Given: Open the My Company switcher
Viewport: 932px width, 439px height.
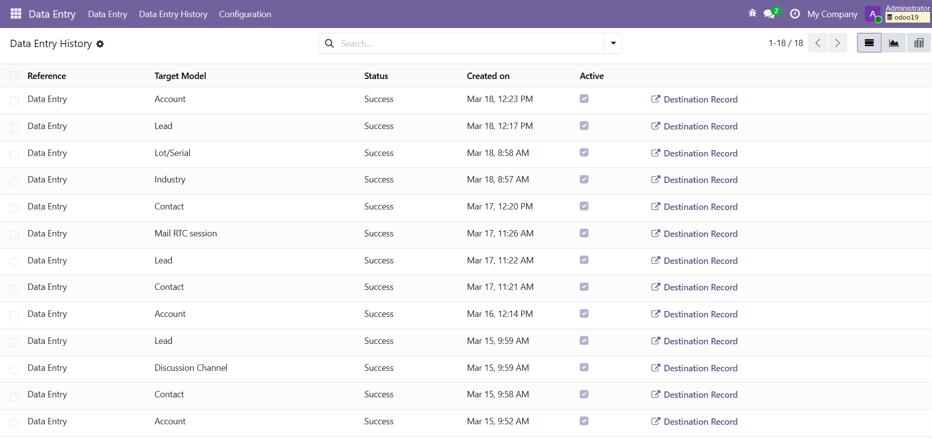Looking at the screenshot, I should 832,14.
